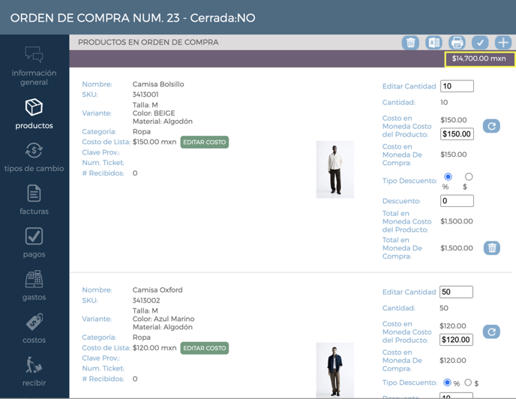The width and height of the screenshot is (516, 399).
Task: Edit quantity field showing 50
Action: tap(456, 292)
